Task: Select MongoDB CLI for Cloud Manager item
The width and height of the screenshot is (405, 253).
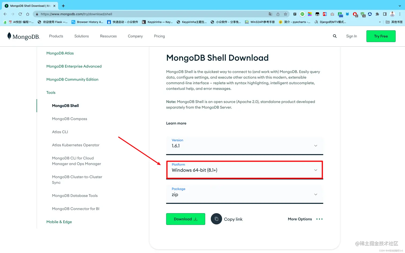Action: [x=77, y=161]
